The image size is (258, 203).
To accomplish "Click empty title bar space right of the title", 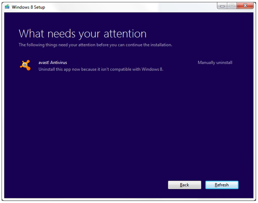I will (131, 7).
